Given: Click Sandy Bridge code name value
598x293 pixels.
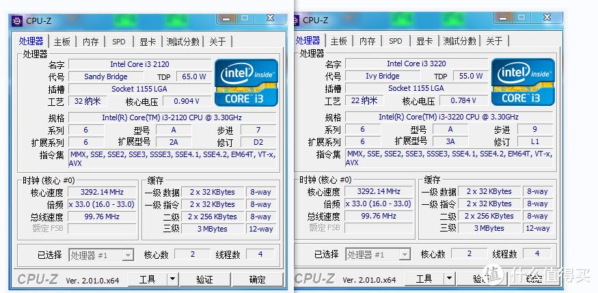Looking at the screenshot, I should click(106, 76).
